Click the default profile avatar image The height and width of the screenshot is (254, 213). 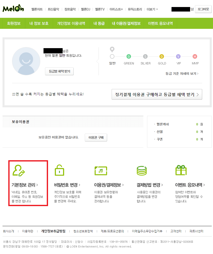coord(26,61)
